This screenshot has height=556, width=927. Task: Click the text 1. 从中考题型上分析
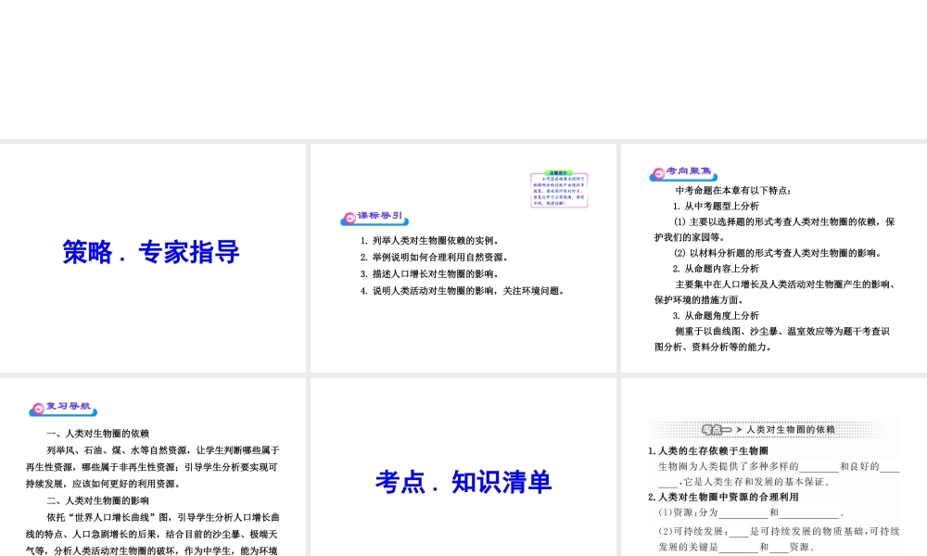coord(716,207)
